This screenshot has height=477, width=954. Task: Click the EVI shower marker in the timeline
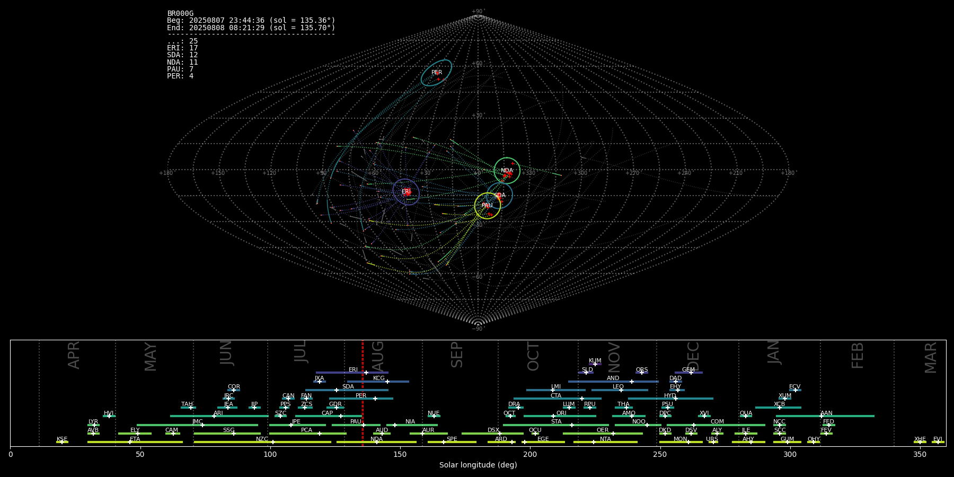[938, 442]
